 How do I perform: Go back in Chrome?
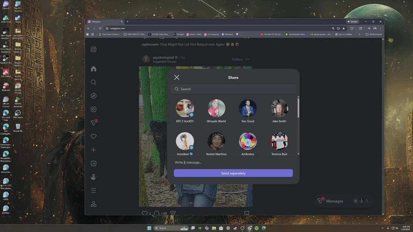pyautogui.click(x=88, y=28)
